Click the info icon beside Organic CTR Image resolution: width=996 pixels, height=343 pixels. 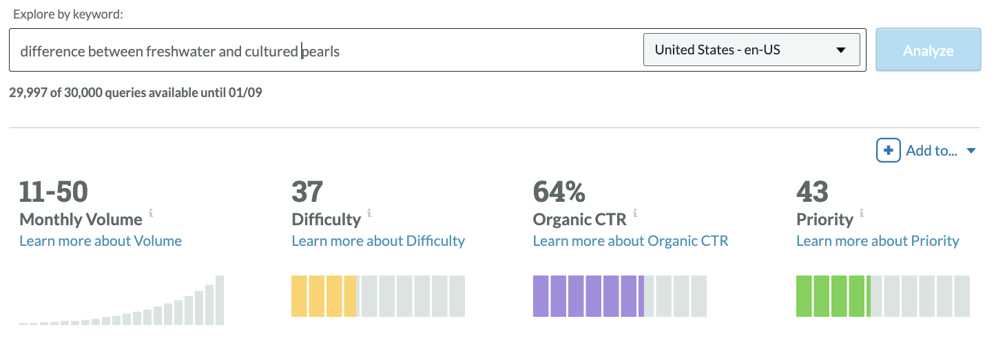(635, 214)
